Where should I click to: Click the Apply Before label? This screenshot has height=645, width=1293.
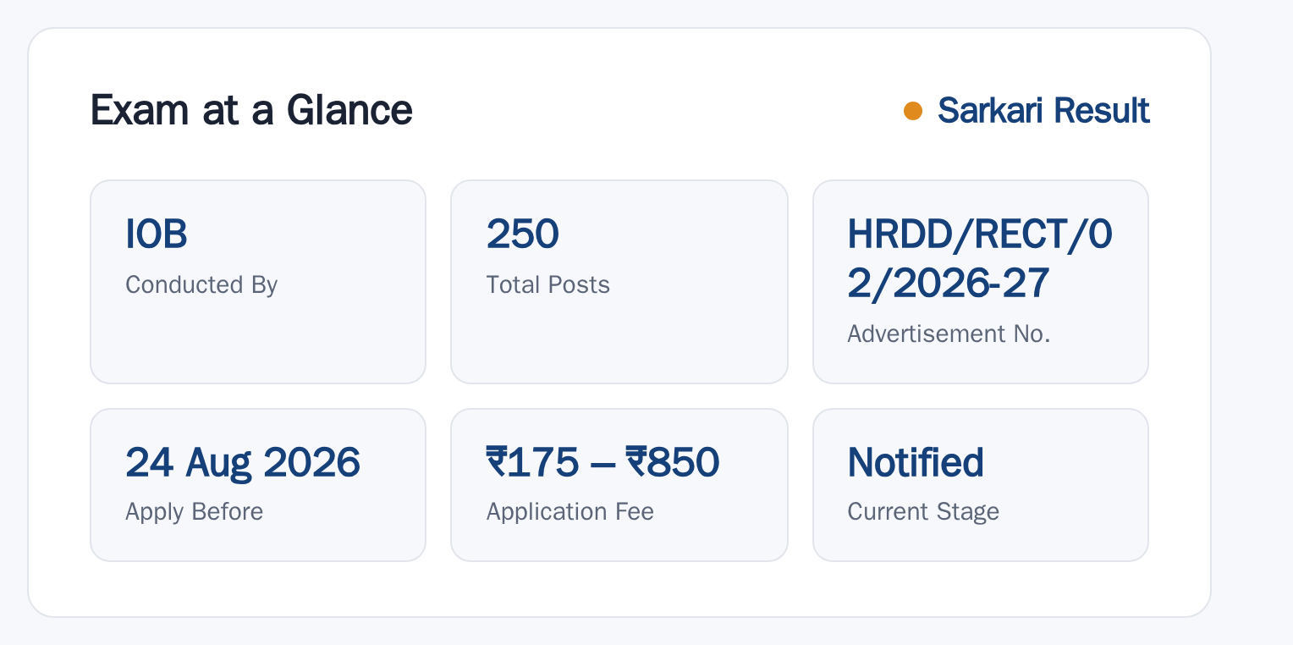click(x=195, y=512)
